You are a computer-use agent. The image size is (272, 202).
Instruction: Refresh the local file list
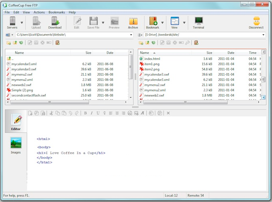[21, 43]
